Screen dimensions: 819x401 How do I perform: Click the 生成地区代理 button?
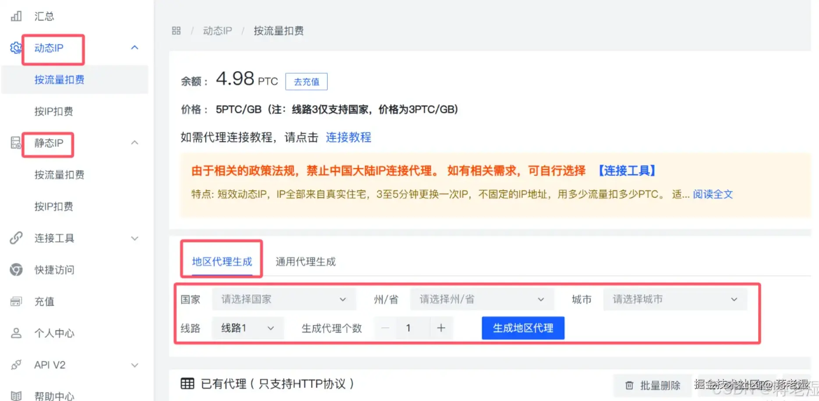click(x=523, y=328)
